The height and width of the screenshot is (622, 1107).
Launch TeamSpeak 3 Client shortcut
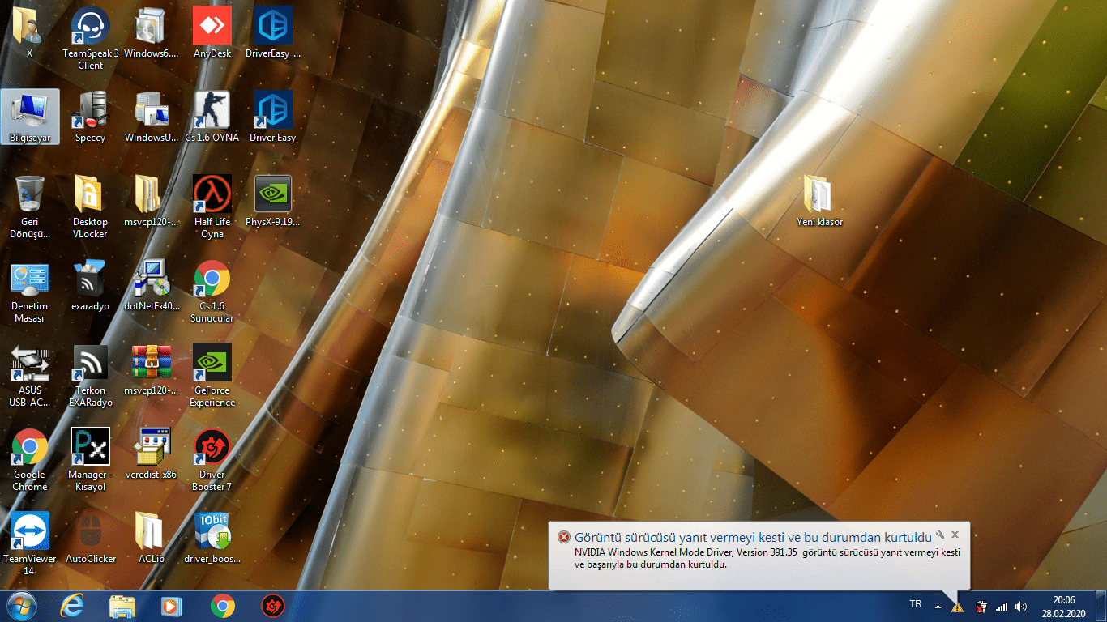91,38
